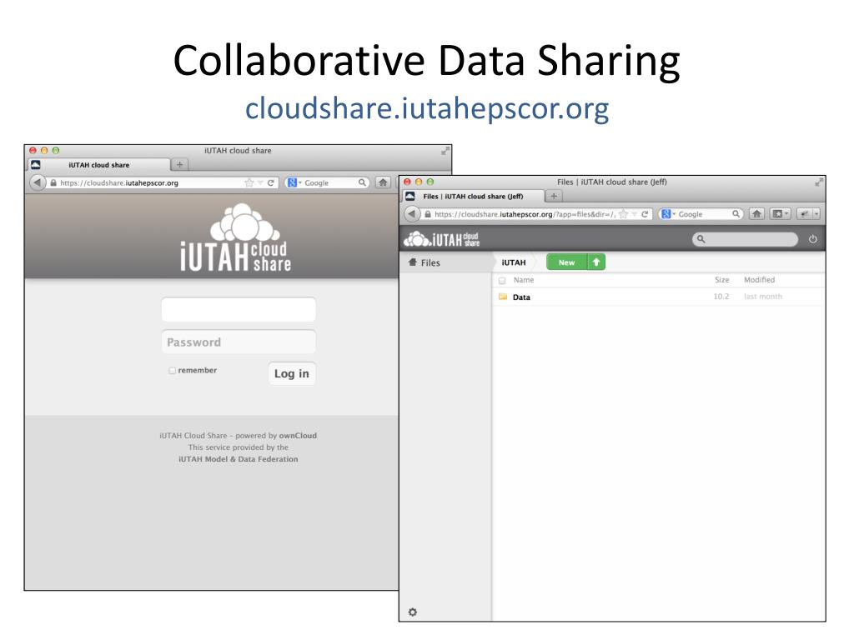Bookmark the Files page with the star icon

pyautogui.click(x=624, y=214)
